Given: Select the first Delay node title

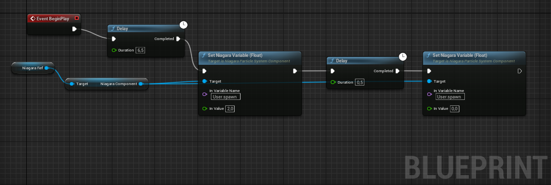Looking at the screenshot, I should pos(122,28).
